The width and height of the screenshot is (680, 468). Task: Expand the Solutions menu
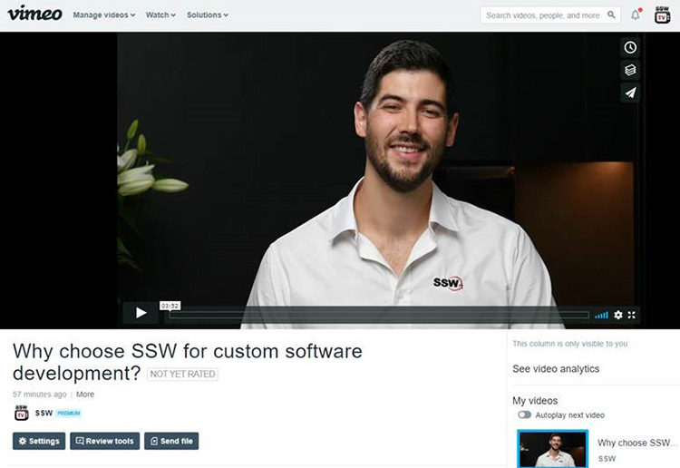[207, 15]
